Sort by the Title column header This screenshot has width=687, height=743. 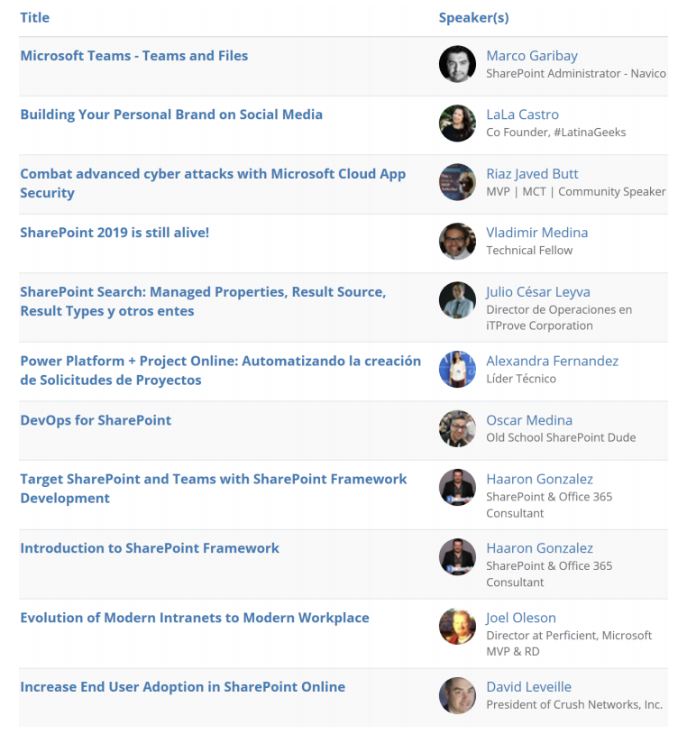point(34,18)
